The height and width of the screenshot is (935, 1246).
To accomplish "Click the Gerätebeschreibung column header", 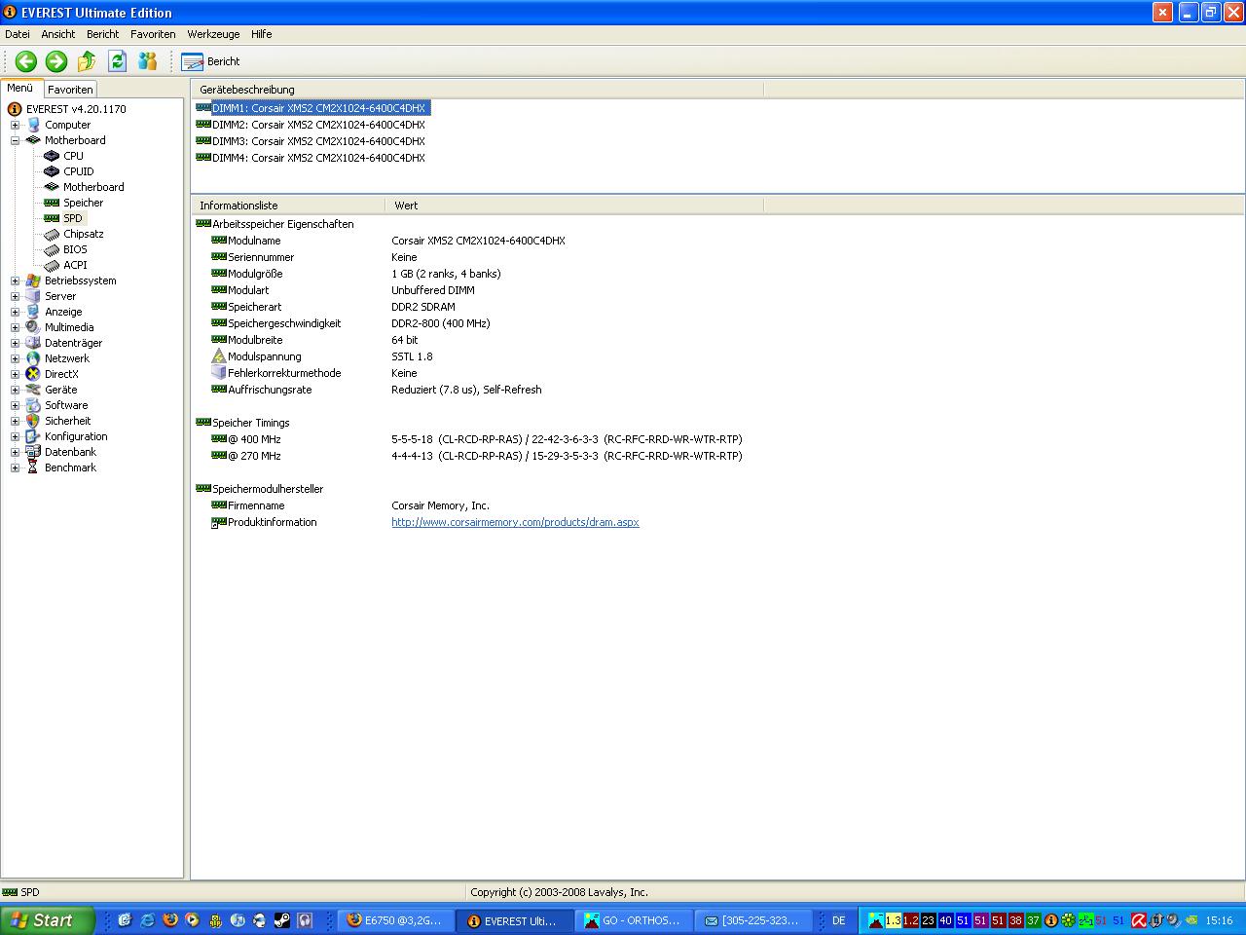I will coord(477,90).
